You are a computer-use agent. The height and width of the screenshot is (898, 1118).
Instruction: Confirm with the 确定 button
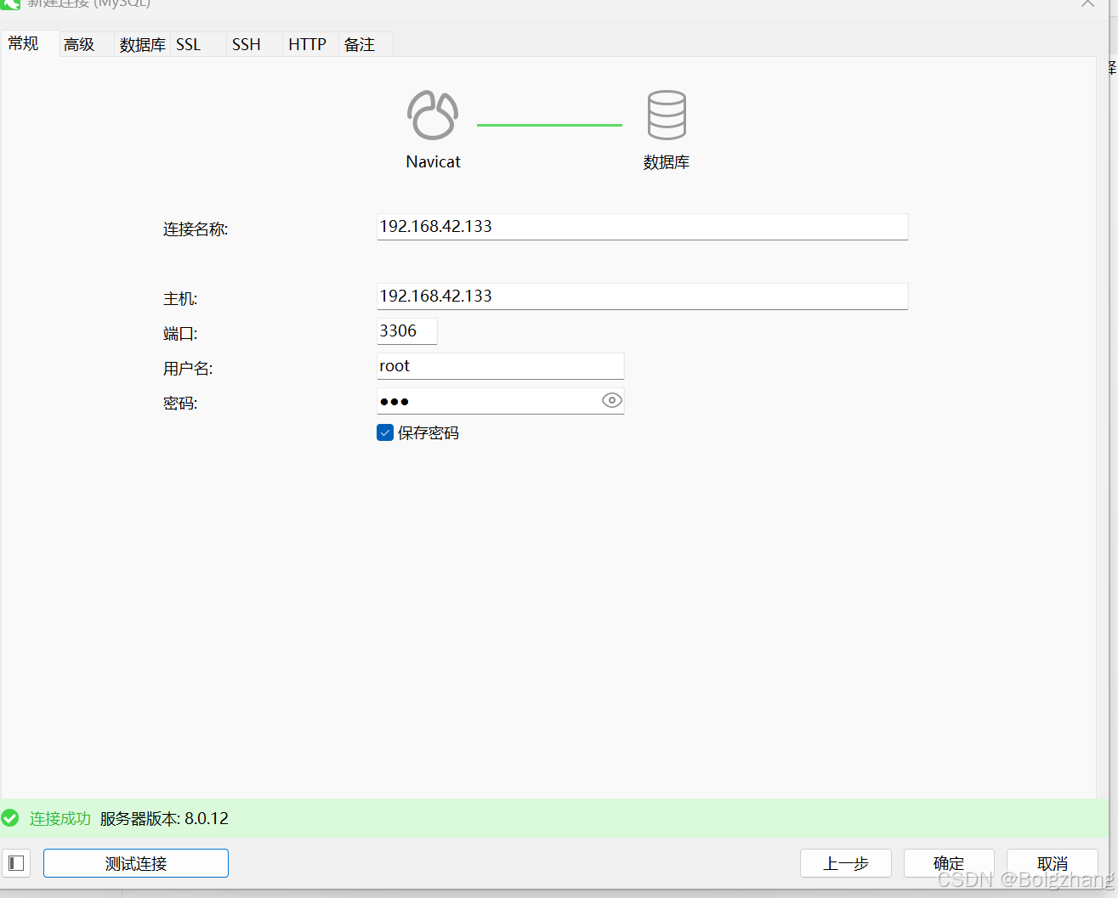949,863
